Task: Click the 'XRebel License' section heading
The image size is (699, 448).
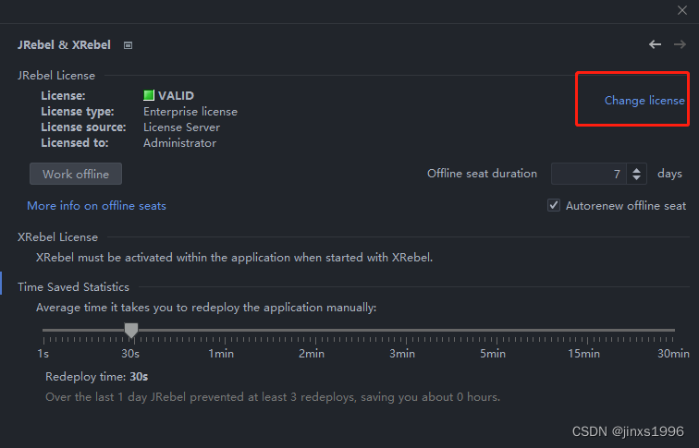Action: coord(57,237)
